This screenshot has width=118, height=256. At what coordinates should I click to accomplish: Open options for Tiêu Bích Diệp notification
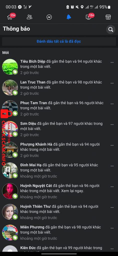[x=112, y=62]
